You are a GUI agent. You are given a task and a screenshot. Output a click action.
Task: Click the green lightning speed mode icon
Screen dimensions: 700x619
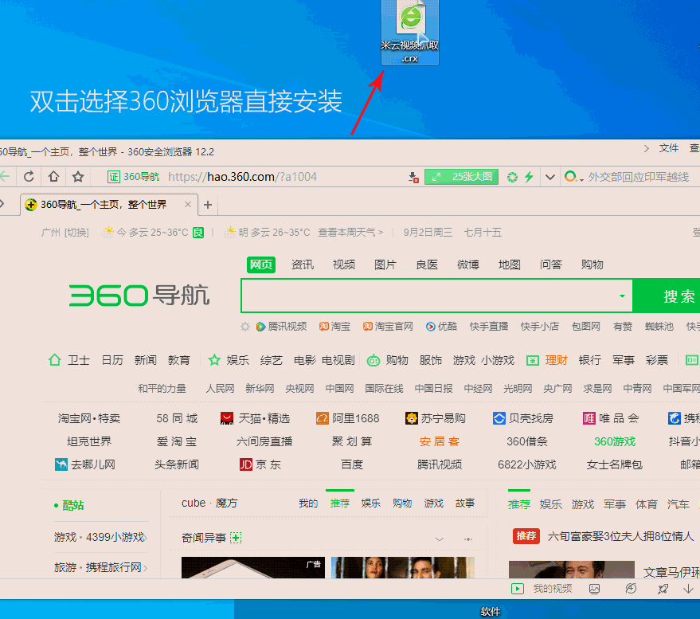(x=529, y=178)
